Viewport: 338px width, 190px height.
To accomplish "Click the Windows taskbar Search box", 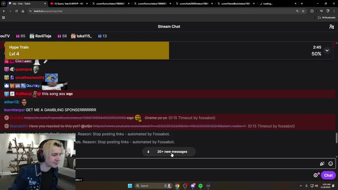I will (x=153, y=186).
